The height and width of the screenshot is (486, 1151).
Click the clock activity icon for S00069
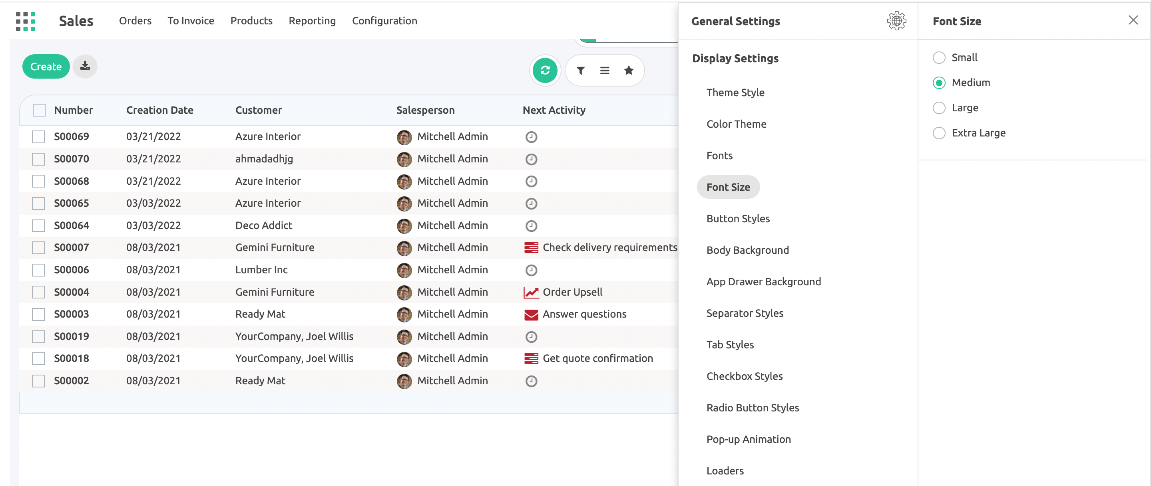[x=531, y=137]
